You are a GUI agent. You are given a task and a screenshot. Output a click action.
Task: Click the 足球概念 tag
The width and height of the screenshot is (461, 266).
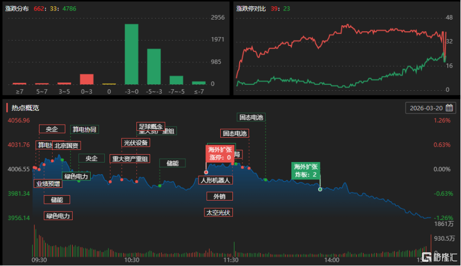(x=151, y=126)
